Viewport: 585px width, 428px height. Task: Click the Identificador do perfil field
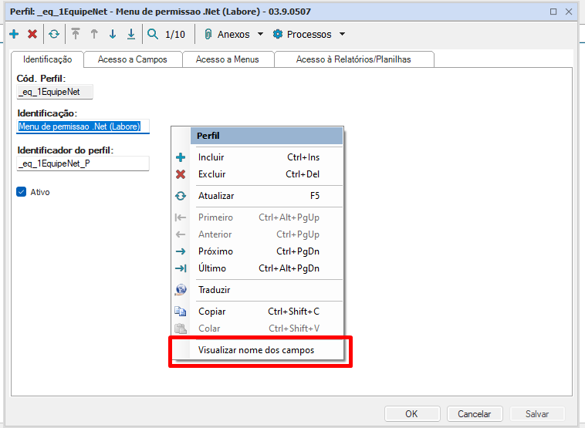(83, 163)
